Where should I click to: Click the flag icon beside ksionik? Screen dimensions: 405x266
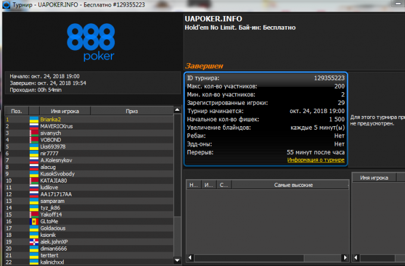(34, 235)
